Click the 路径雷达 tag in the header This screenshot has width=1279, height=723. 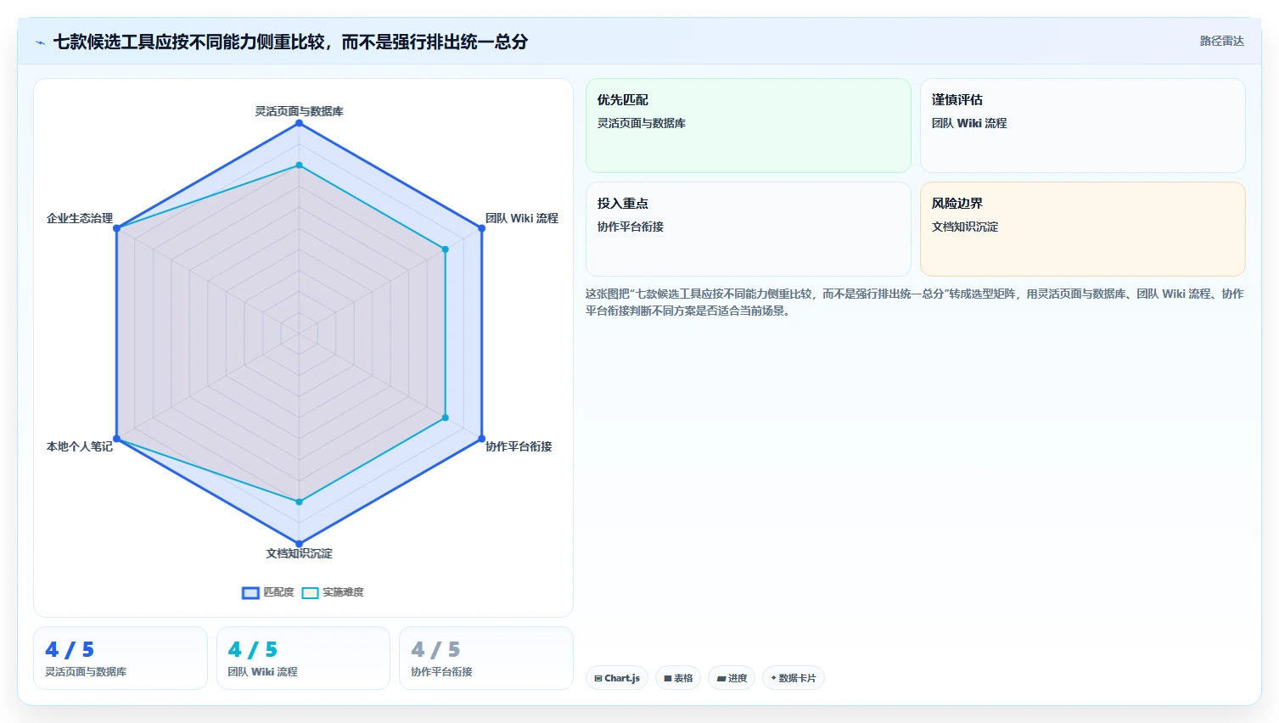[1221, 41]
